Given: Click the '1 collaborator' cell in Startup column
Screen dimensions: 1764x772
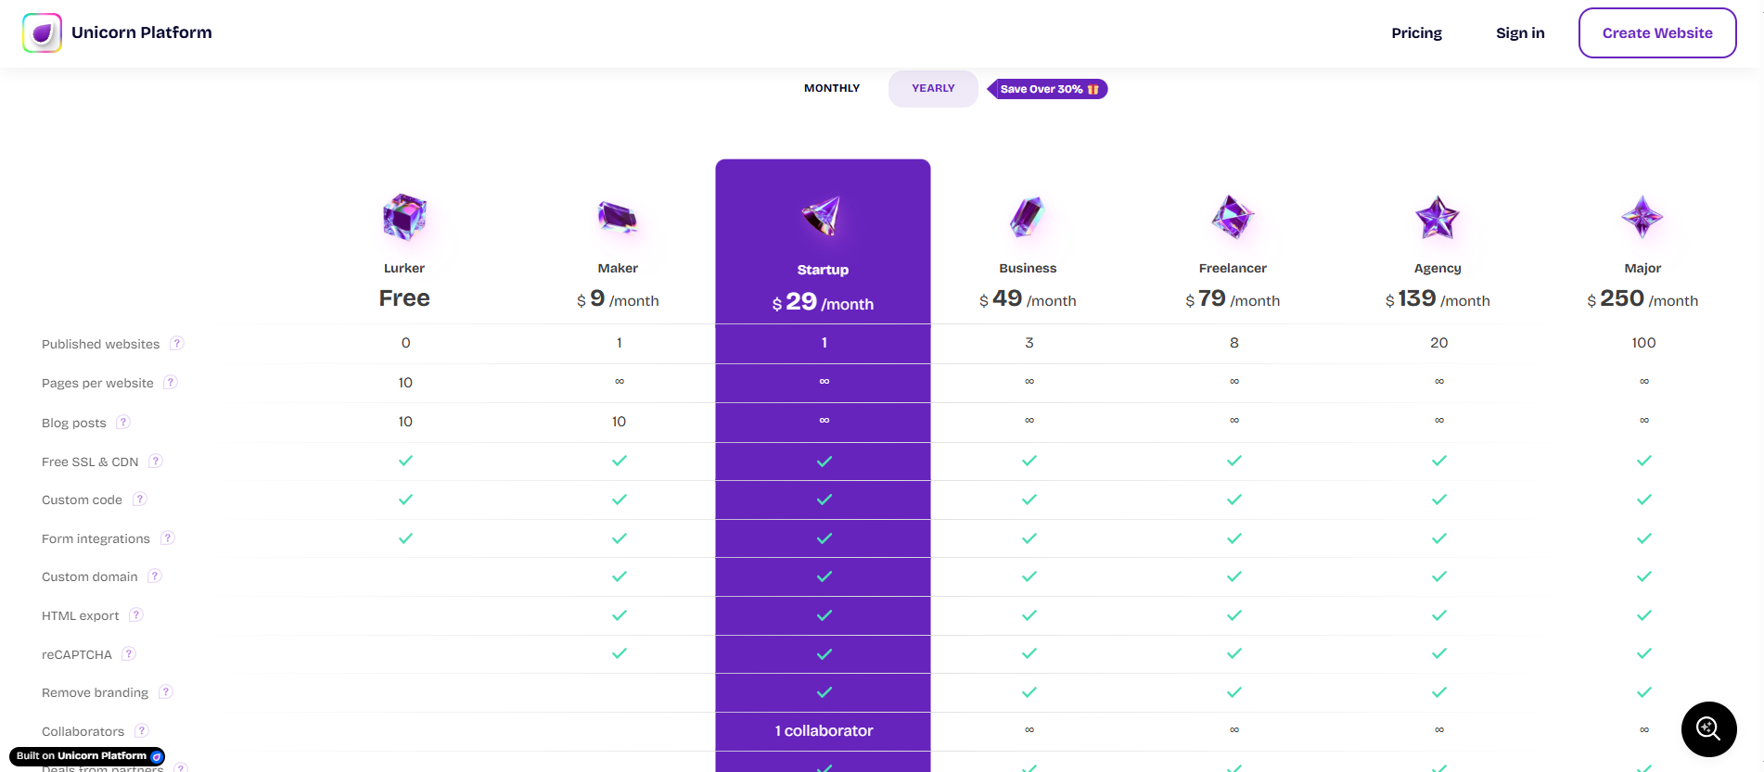Looking at the screenshot, I should [x=824, y=730].
